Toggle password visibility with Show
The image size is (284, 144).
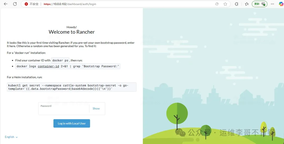pyautogui.click(x=96, y=109)
